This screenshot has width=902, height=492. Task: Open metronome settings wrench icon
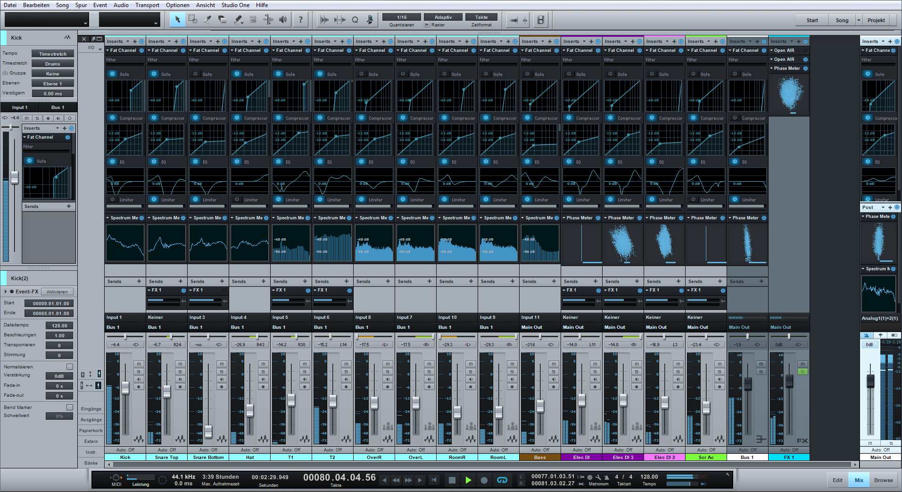(x=598, y=477)
